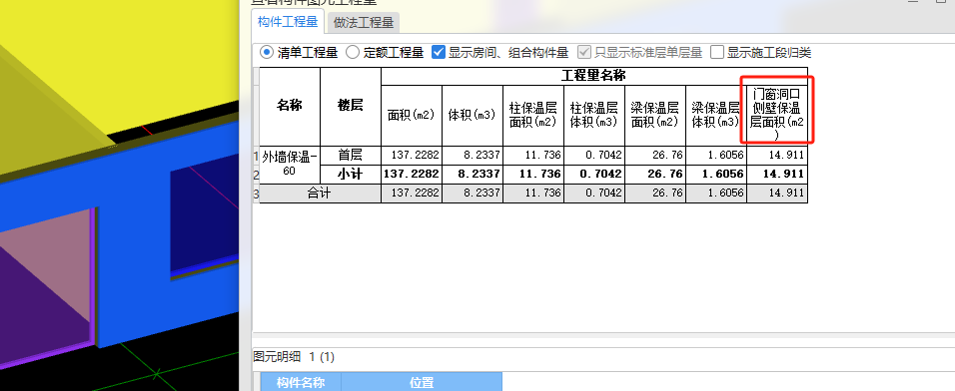Click the 柱保温层体积(m3) column header
The width and height of the screenshot is (955, 391).
pyautogui.click(x=594, y=116)
